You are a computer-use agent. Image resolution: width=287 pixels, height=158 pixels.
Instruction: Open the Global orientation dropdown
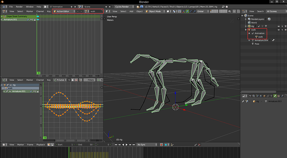(203, 11)
